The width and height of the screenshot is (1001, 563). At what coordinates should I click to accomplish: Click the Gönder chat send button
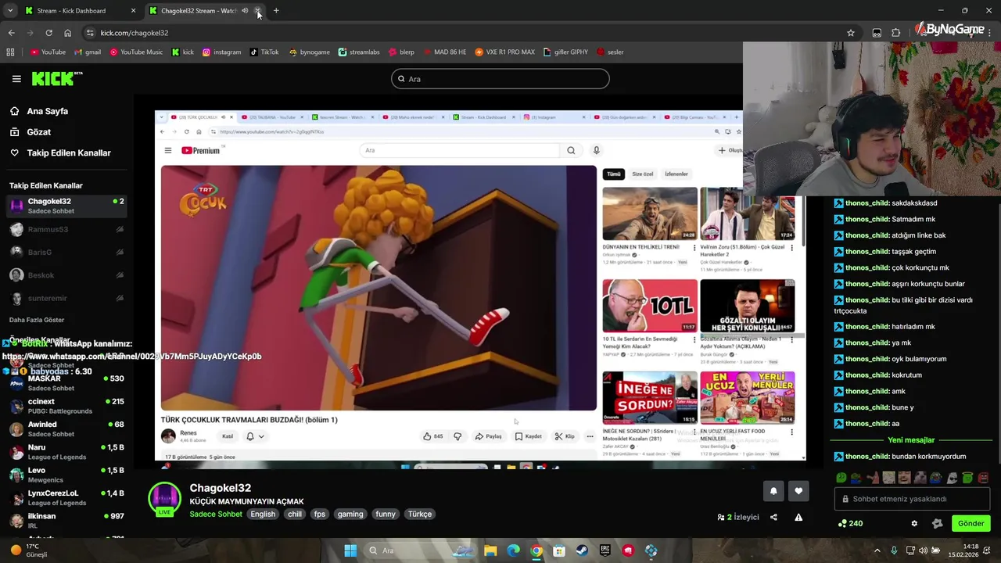pyautogui.click(x=971, y=524)
